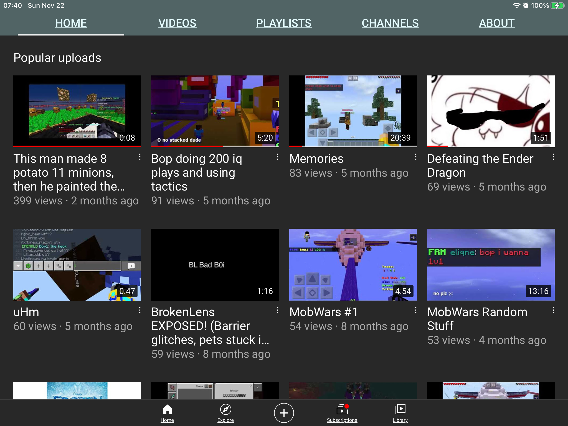Open options menu for MobWars #1
This screenshot has width=568, height=426.
coord(415,310)
